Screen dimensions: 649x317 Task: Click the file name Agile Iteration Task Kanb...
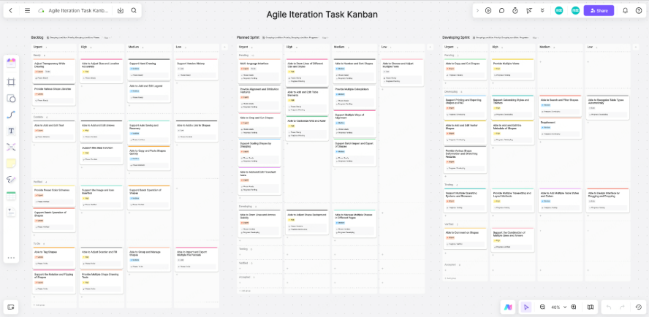click(77, 11)
